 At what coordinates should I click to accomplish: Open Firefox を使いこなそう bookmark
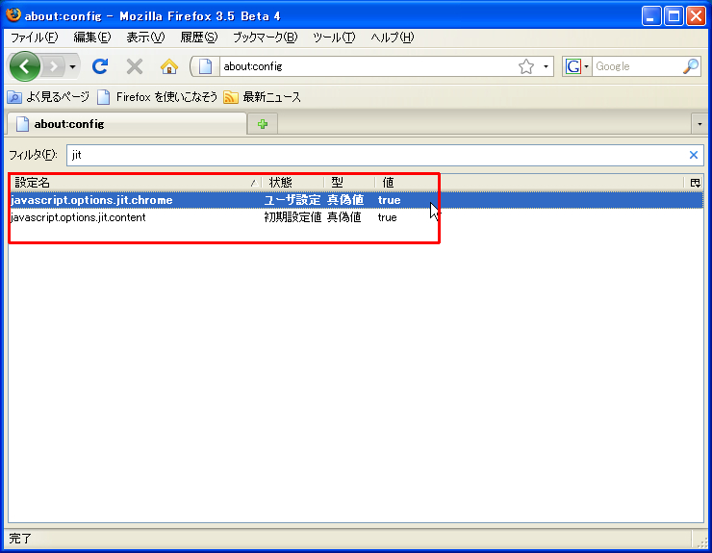click(x=157, y=97)
